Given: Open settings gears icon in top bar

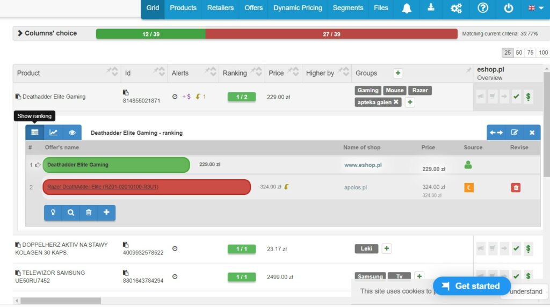Looking at the screenshot, I should [456, 8].
